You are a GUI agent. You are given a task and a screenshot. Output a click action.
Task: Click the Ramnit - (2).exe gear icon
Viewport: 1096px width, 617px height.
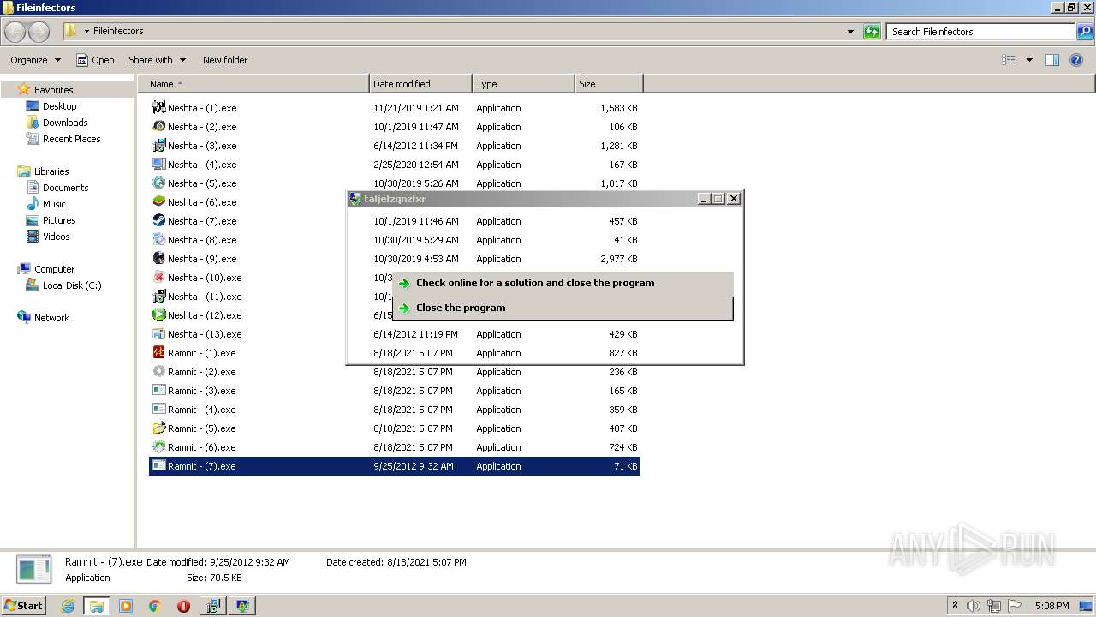click(x=158, y=372)
